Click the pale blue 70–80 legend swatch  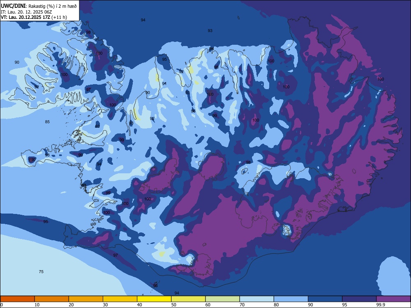coord(256,299)
